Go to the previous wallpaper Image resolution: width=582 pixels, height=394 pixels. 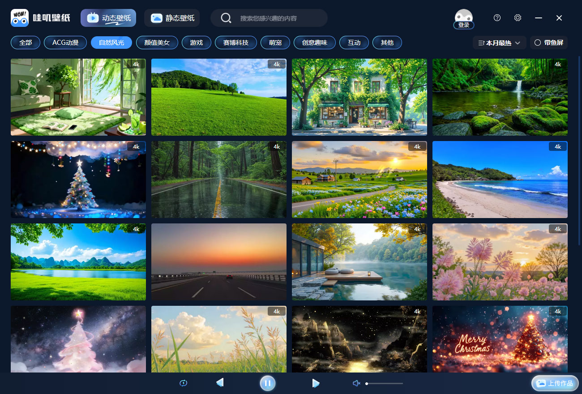[x=220, y=383]
